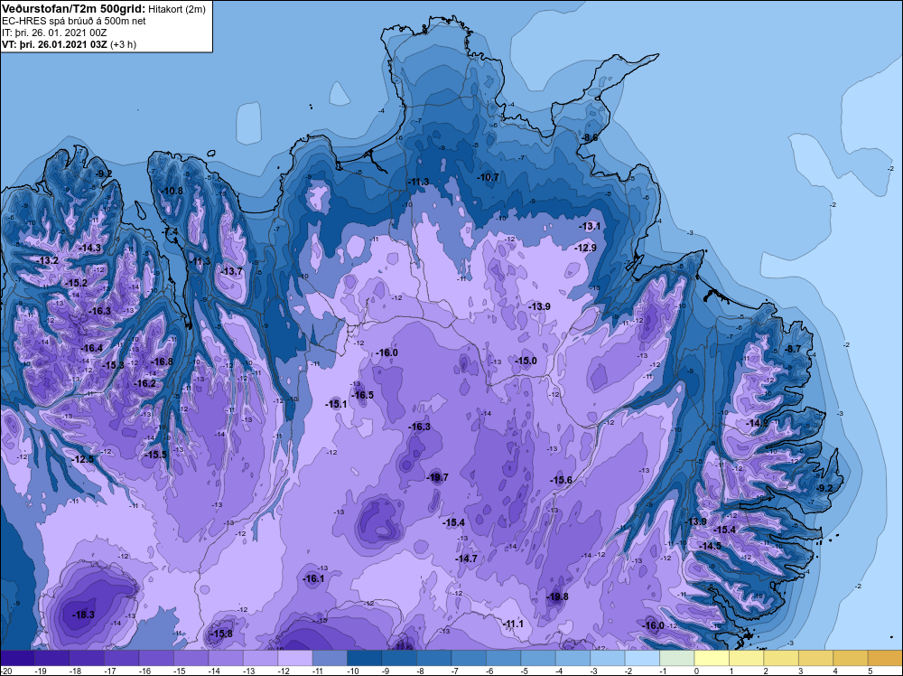Click the legend color swatch labeled -16
The image size is (903, 676).
click(156, 658)
